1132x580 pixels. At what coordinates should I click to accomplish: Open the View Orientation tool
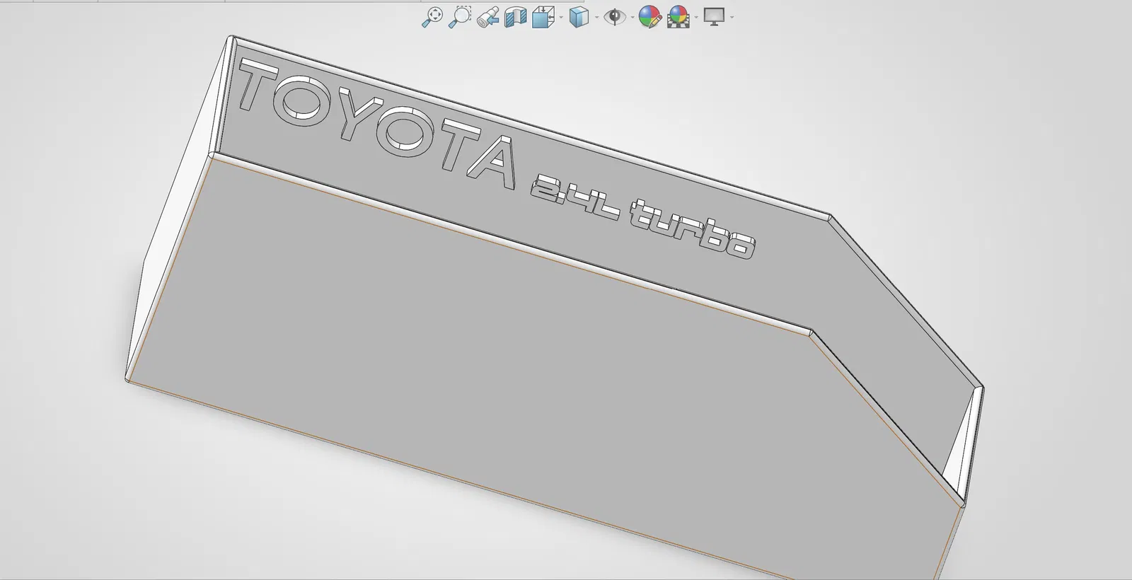tap(543, 17)
